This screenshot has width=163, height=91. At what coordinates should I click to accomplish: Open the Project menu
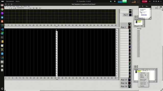(x=14, y=6)
